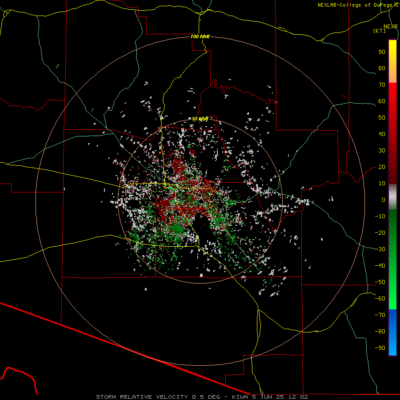Click the 50 NMI range ring label
400x400 pixels.
(200, 119)
